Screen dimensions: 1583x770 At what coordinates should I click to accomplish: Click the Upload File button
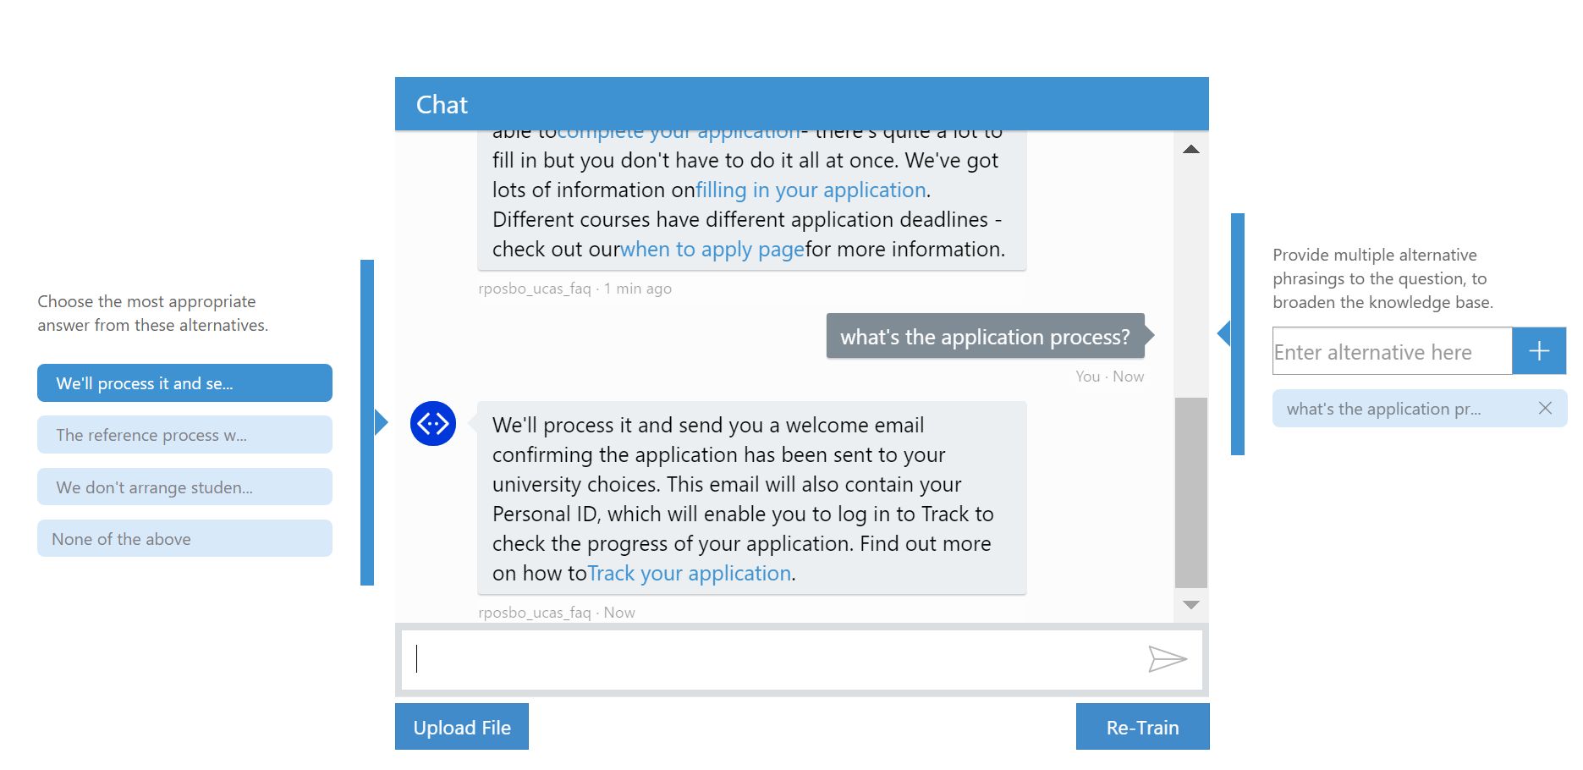coord(462,727)
